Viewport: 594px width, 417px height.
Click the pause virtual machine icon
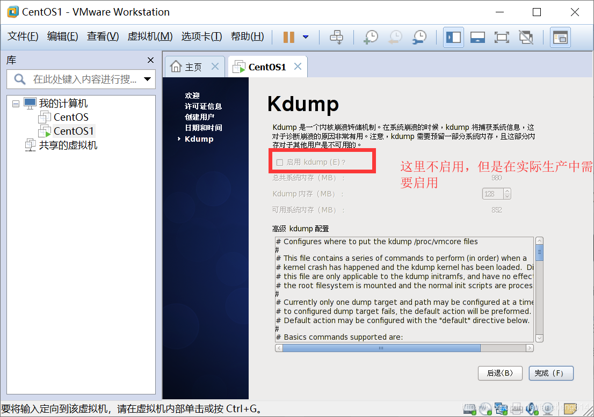pos(288,37)
